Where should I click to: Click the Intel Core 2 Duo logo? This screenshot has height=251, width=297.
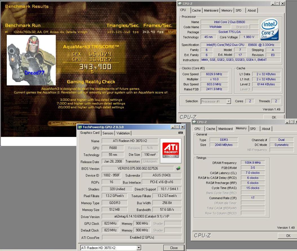coord(269,29)
